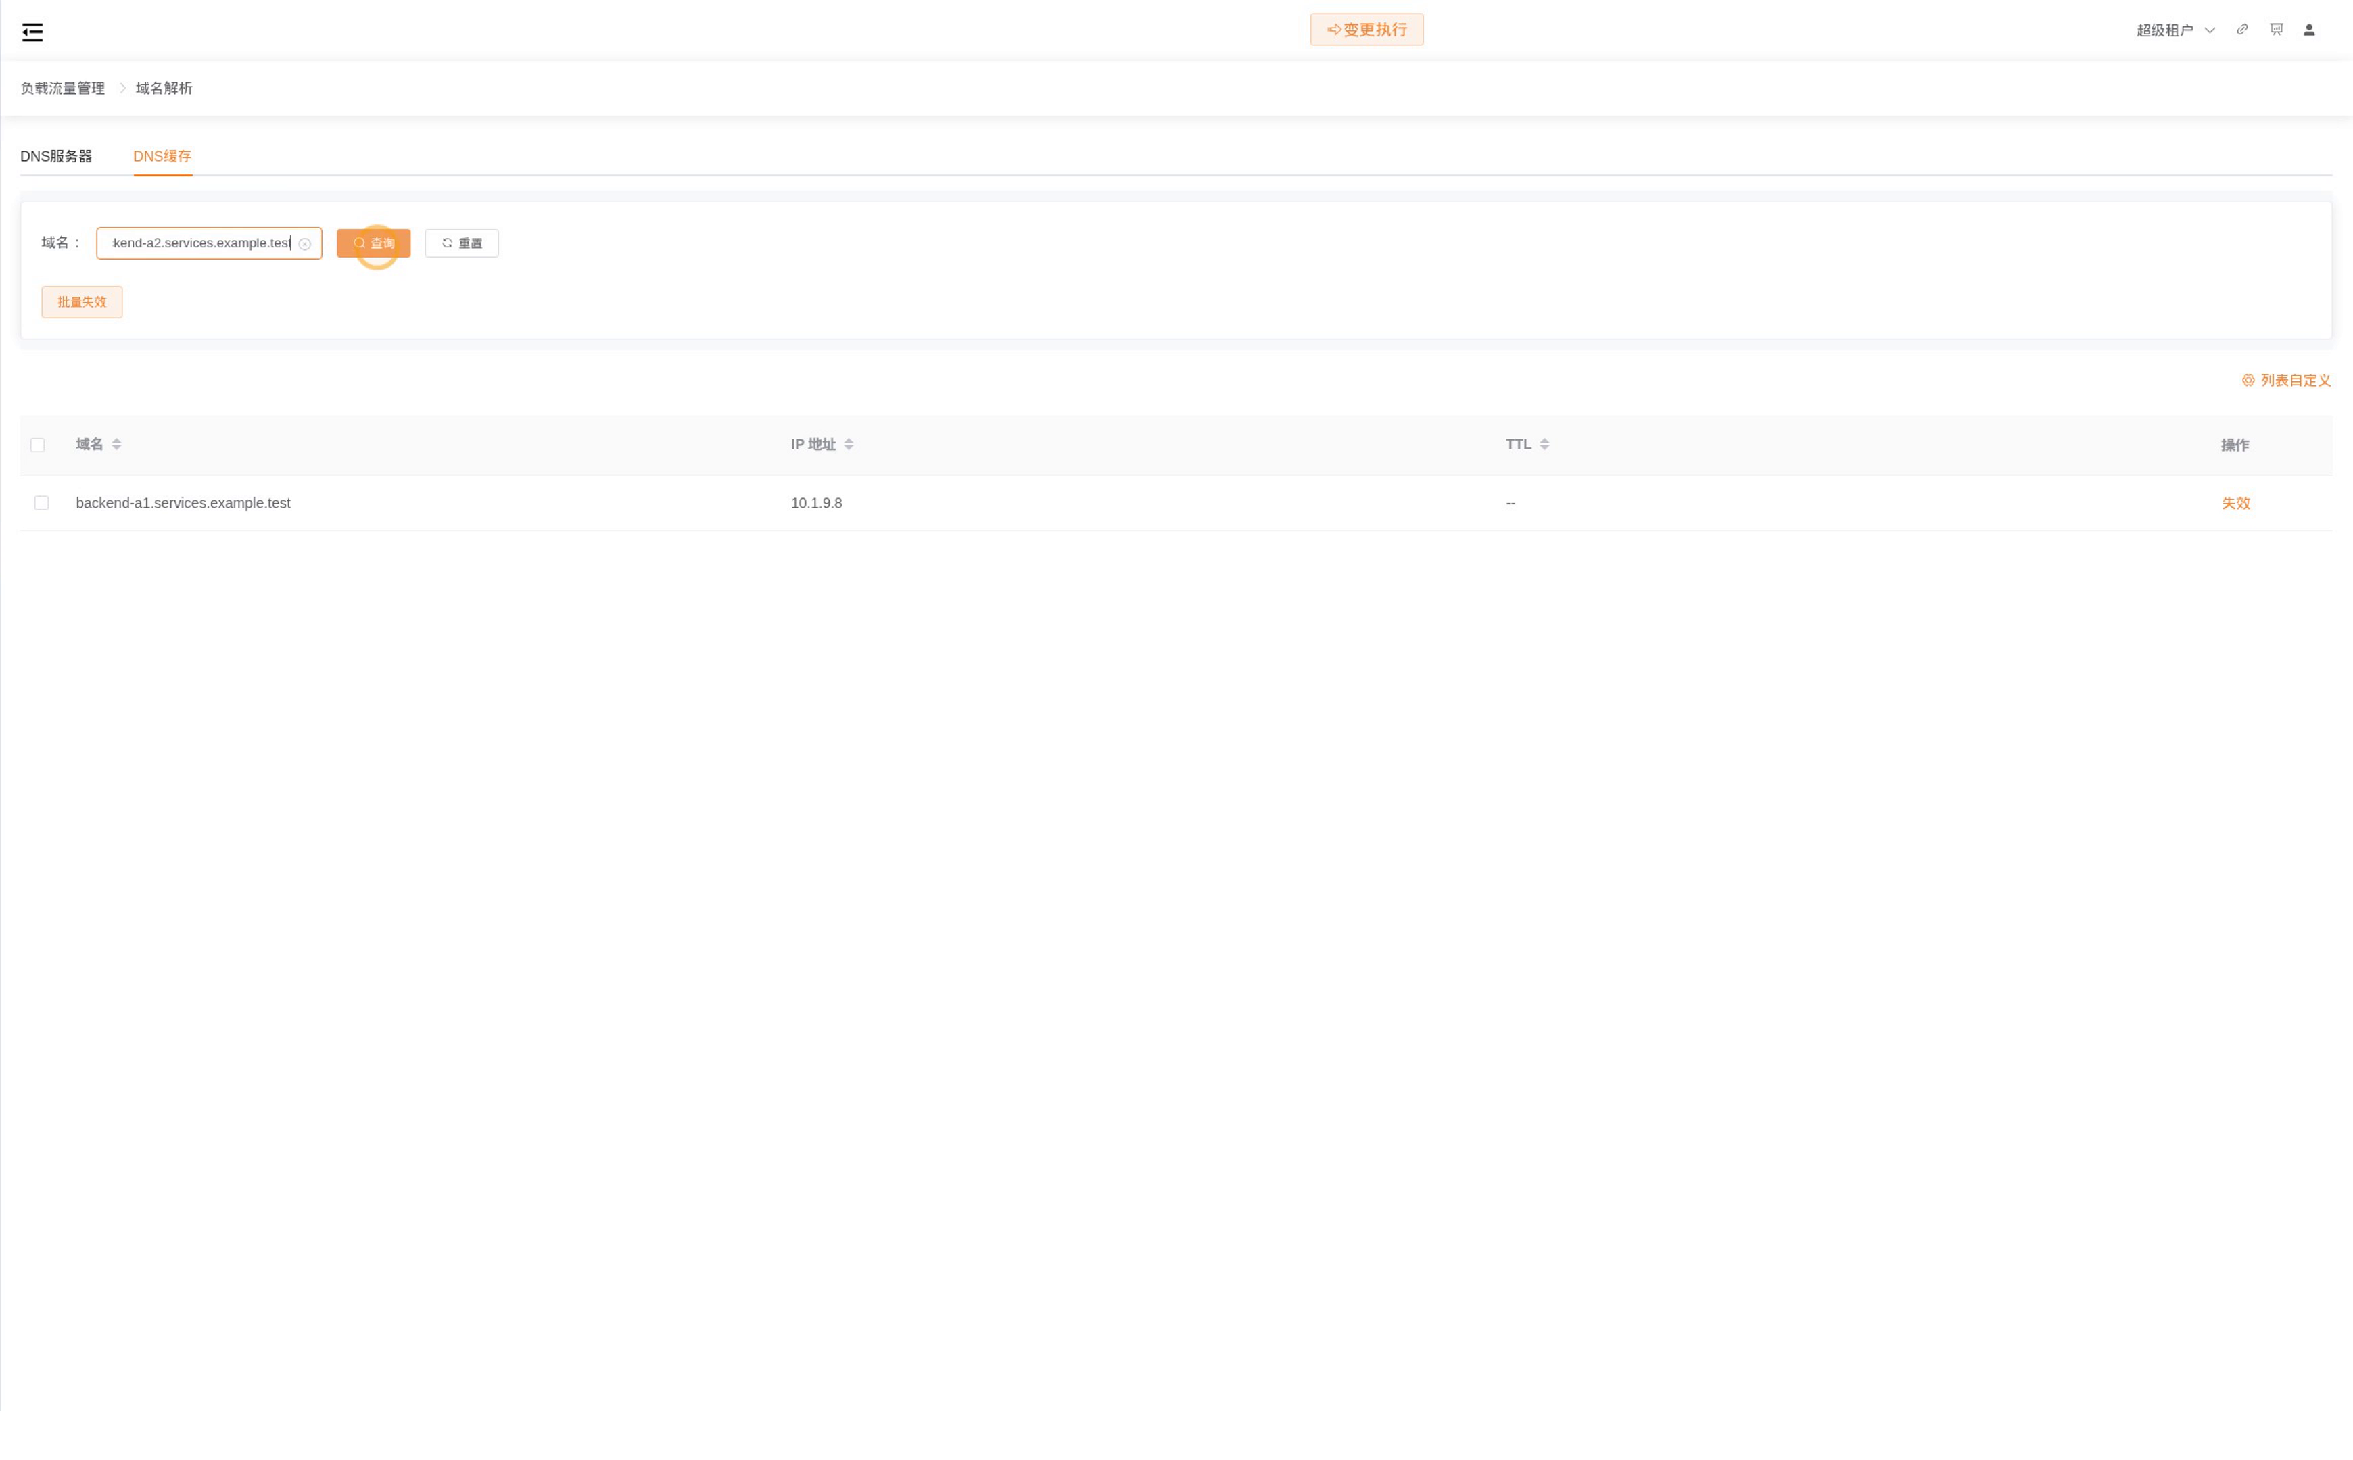Open 列表自定义 column settings
The width and height of the screenshot is (2353, 1460).
[x=2286, y=381]
